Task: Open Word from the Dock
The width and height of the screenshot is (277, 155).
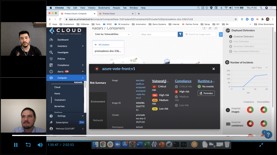Action: pyautogui.click(x=140, y=144)
